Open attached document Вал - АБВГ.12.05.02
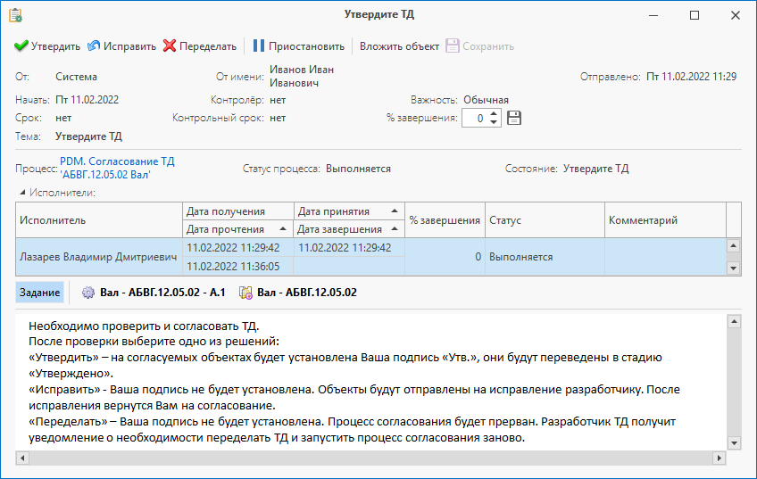The width and height of the screenshot is (757, 479). pos(298,293)
